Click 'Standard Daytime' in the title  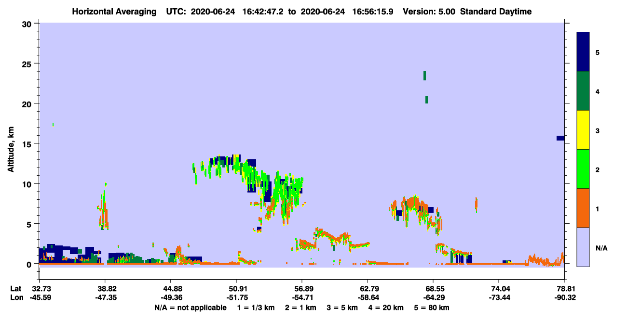tap(496, 12)
